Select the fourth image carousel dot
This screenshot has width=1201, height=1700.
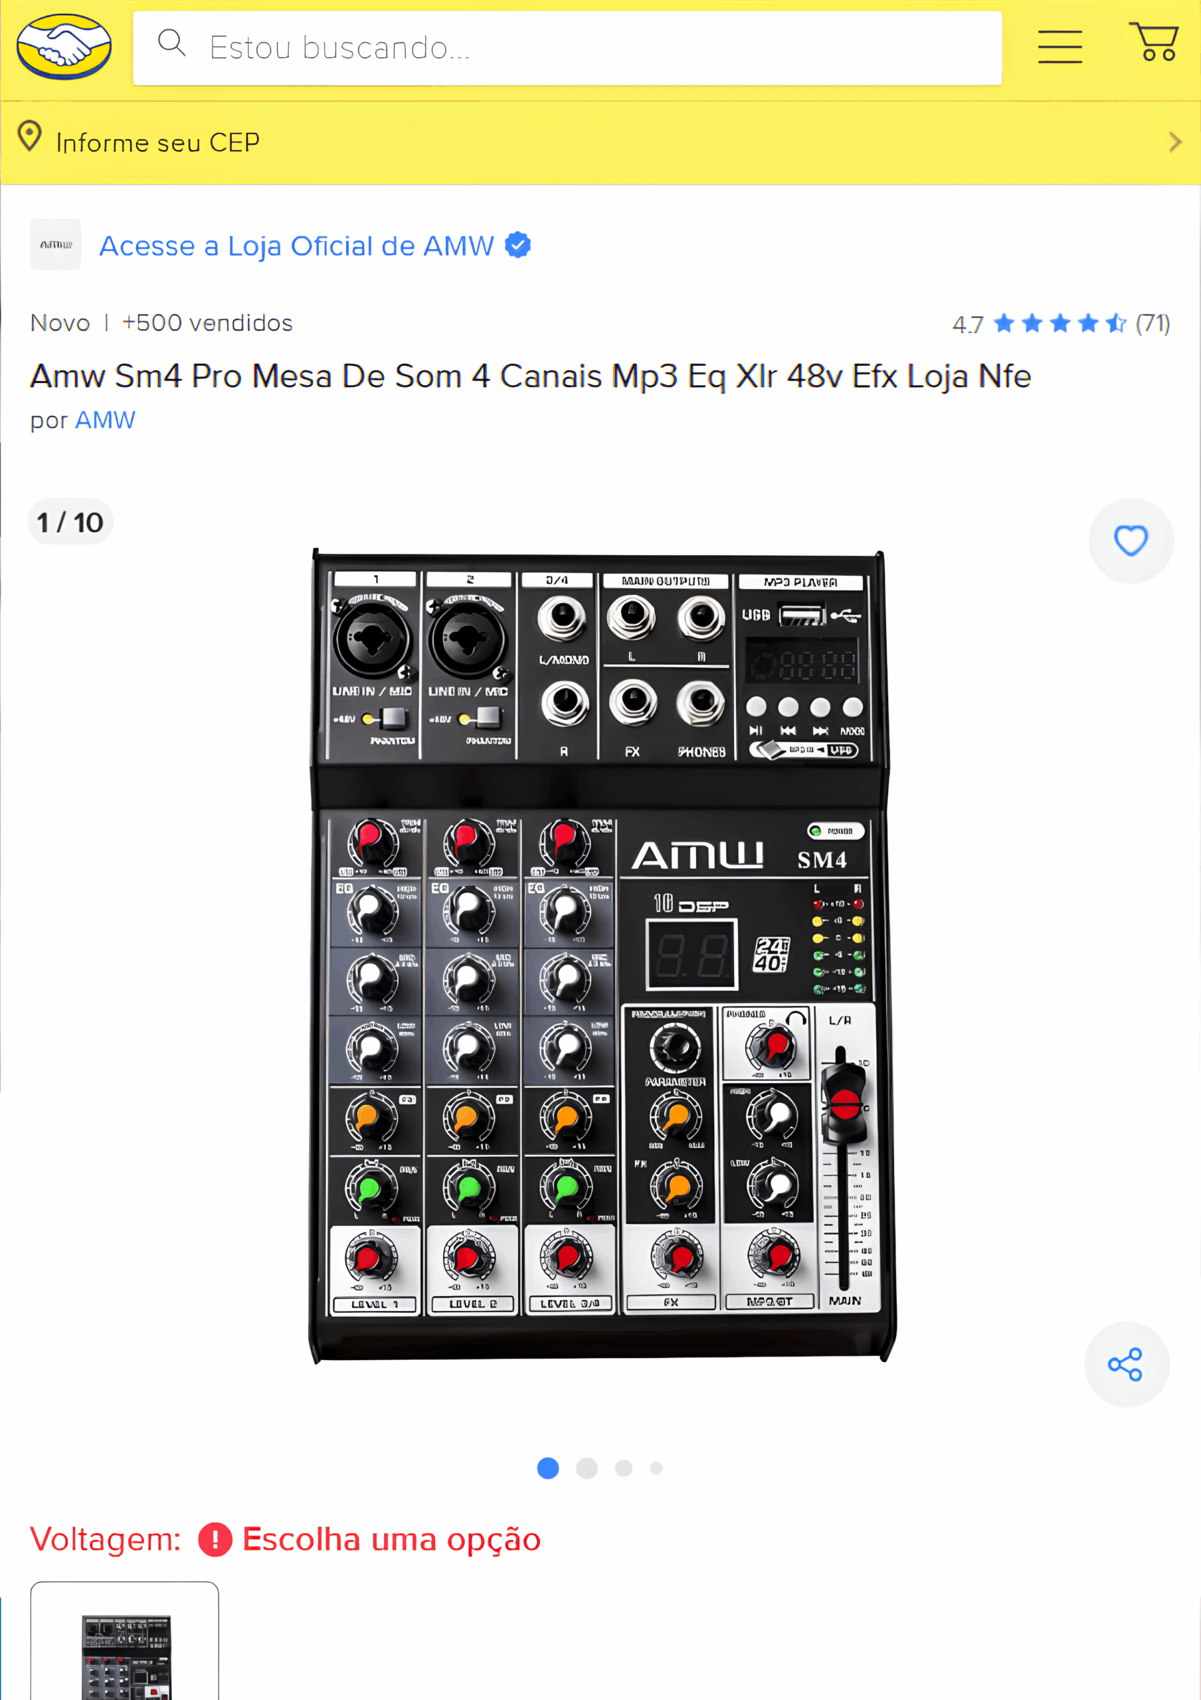[656, 1468]
